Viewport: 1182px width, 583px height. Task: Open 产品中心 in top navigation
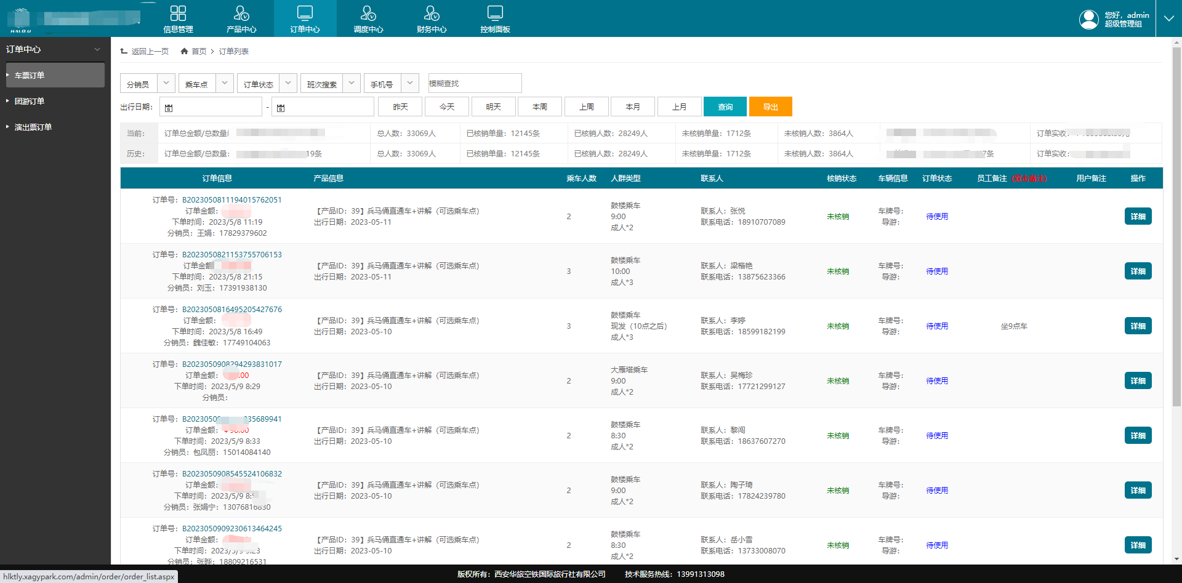241,18
